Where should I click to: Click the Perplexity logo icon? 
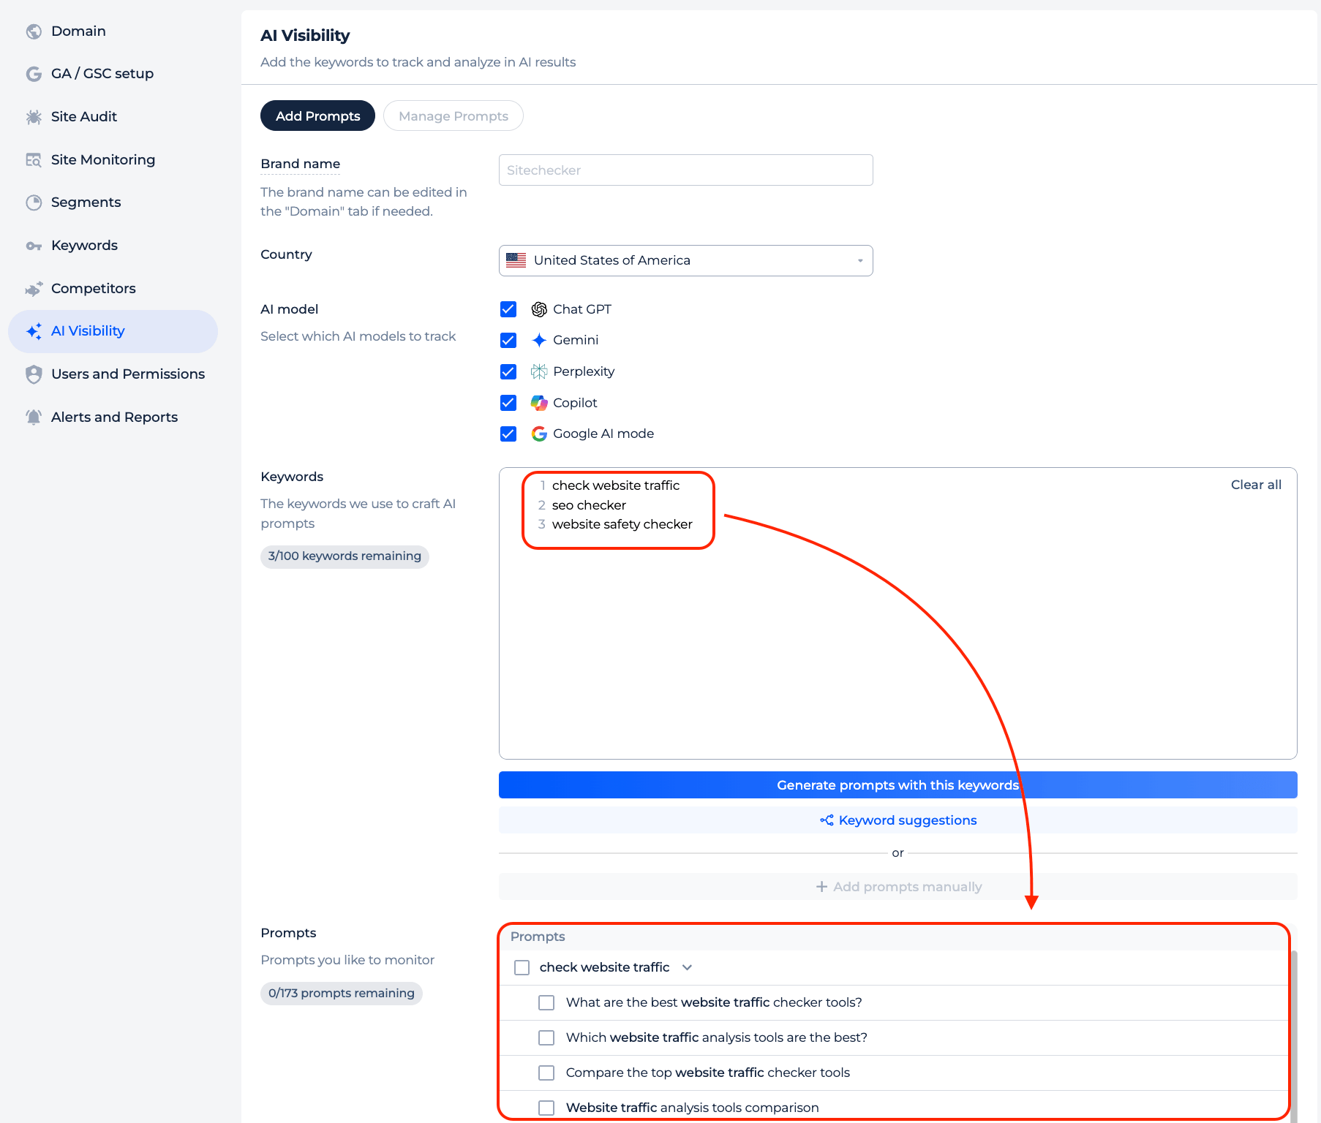pos(539,371)
